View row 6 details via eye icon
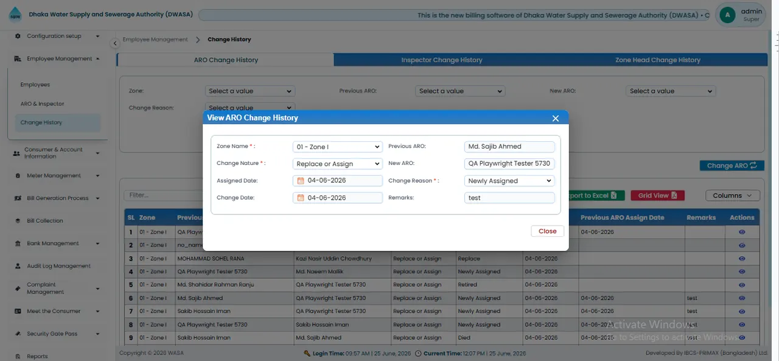 742,298
